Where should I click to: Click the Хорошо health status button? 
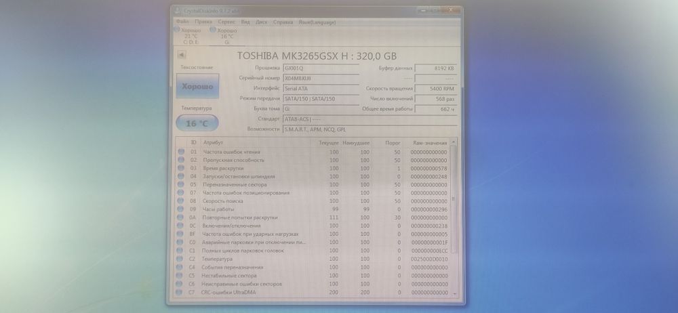pyautogui.click(x=197, y=86)
